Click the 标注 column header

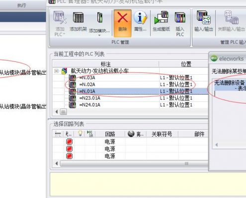pyautogui.click(x=106, y=64)
